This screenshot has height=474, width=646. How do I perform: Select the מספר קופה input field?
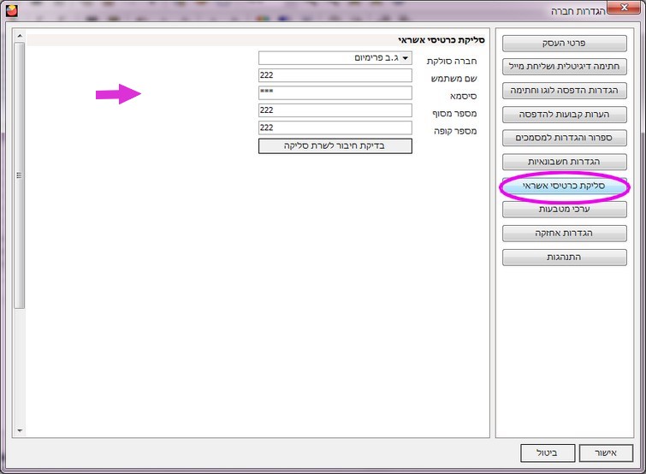click(x=335, y=127)
